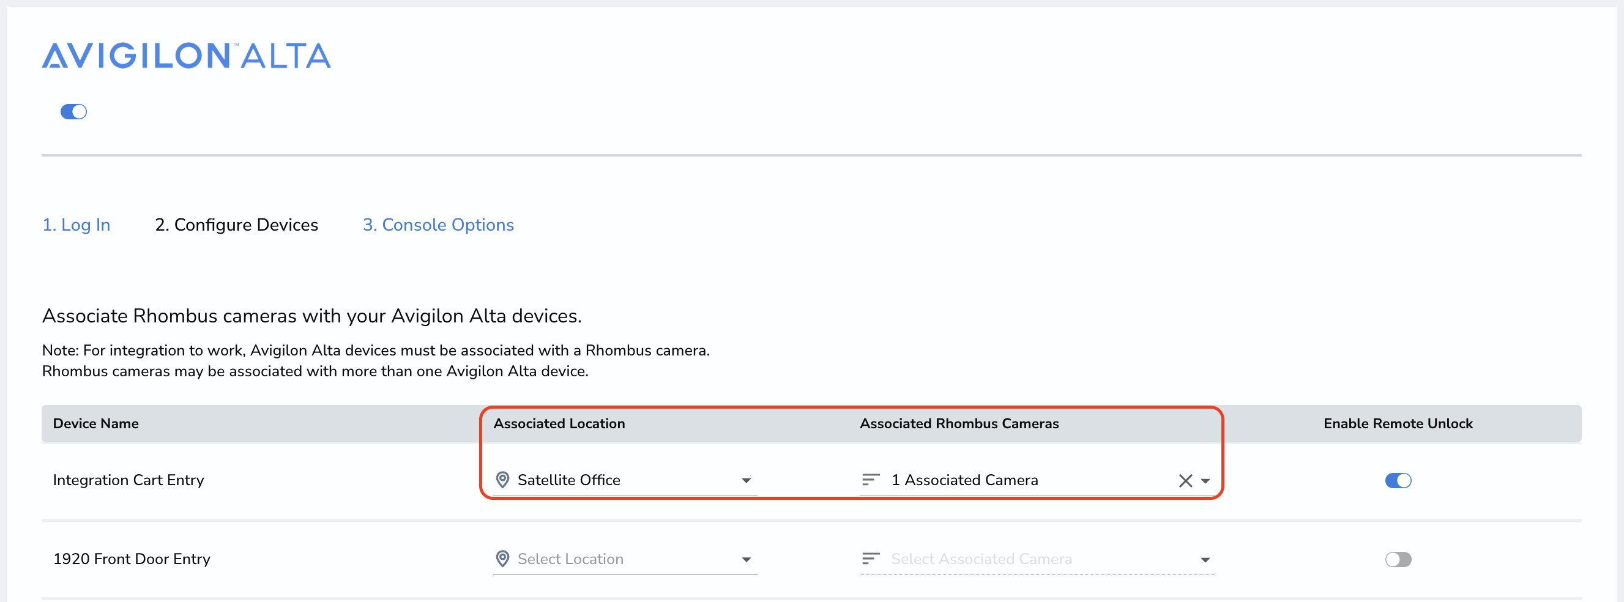Click the Enable Remote Unlock column header
Screen dimensions: 1624x602
pos(1398,423)
